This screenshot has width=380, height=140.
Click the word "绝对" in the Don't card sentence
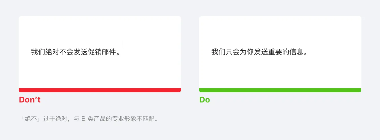click(x=52, y=52)
